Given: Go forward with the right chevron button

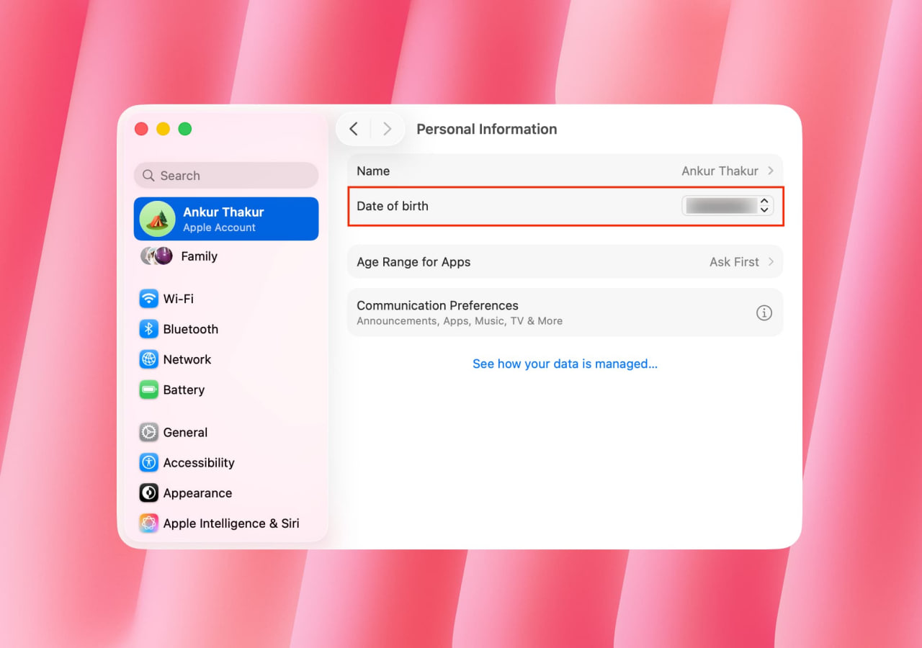Looking at the screenshot, I should click(388, 129).
